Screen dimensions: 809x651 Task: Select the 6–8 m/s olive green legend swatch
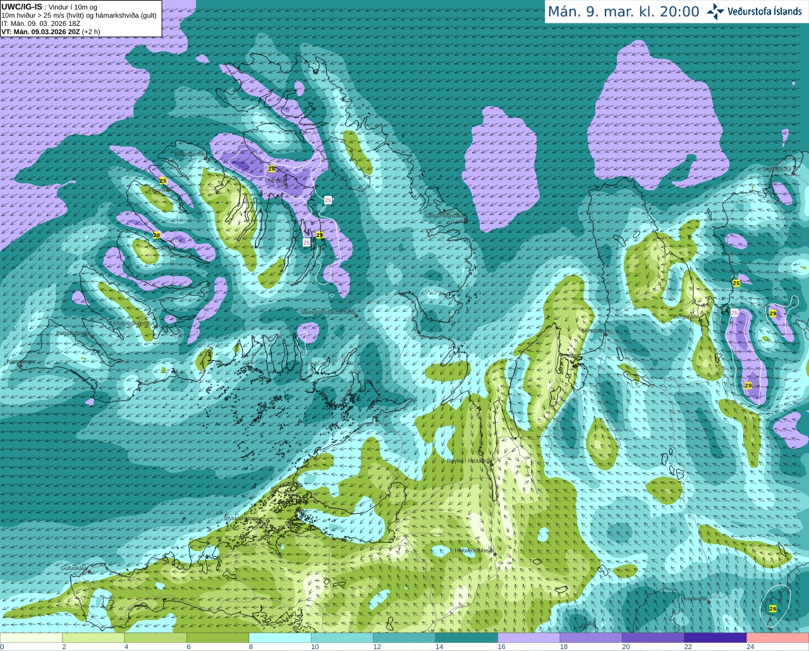[218, 638]
